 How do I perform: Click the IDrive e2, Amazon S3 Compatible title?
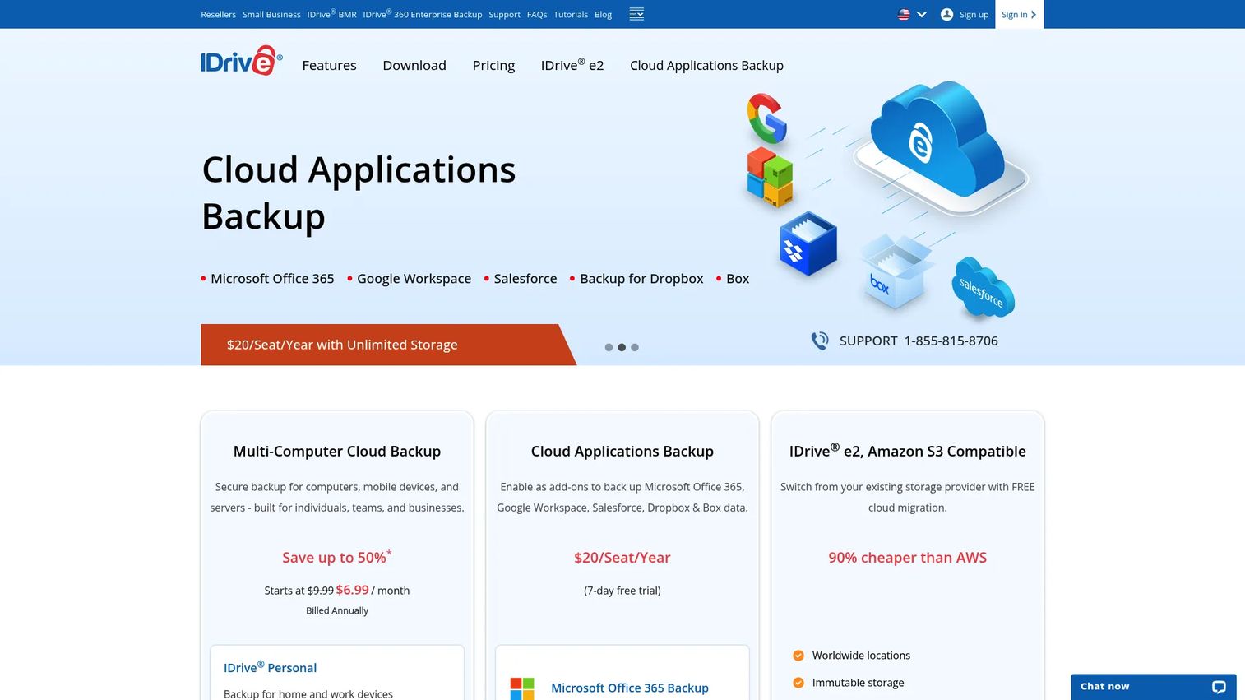tap(908, 450)
